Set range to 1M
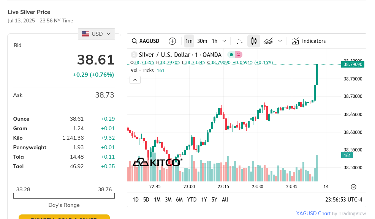This screenshot has width=375, height=219. click(x=157, y=200)
